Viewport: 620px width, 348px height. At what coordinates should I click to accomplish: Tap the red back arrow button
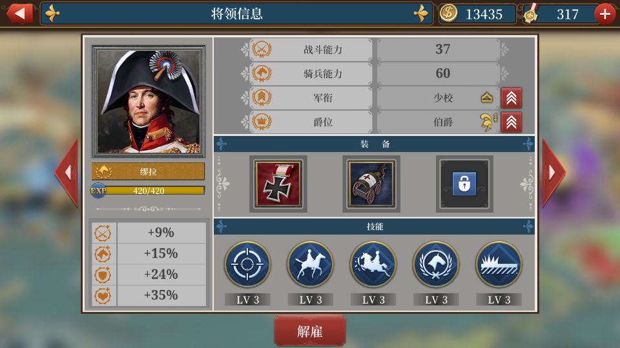pyautogui.click(x=19, y=13)
